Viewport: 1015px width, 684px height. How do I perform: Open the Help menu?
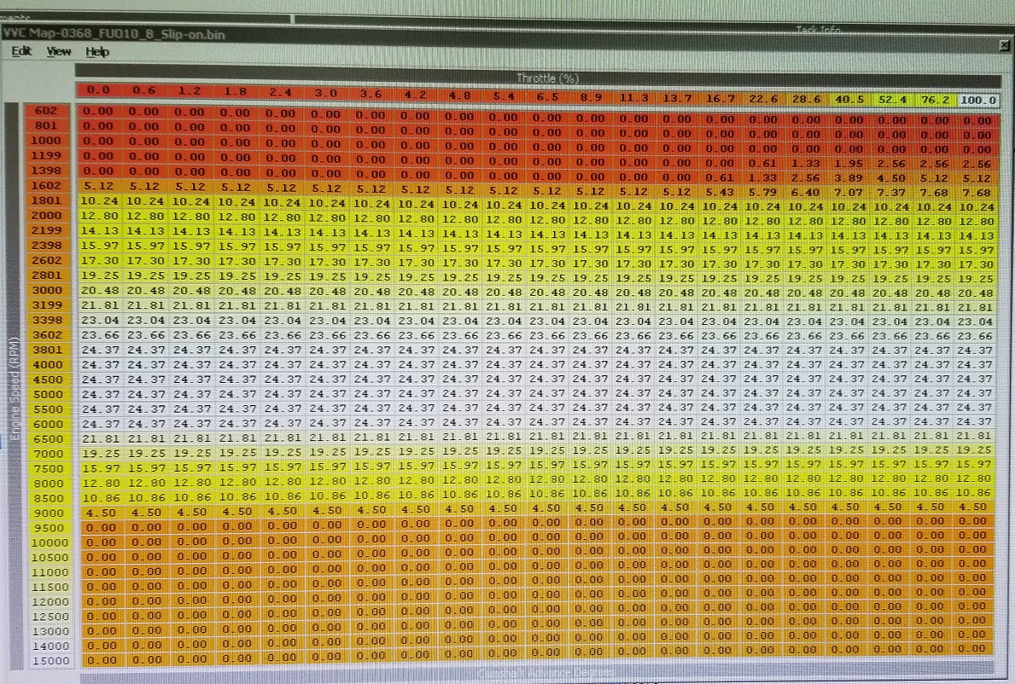coord(97,51)
